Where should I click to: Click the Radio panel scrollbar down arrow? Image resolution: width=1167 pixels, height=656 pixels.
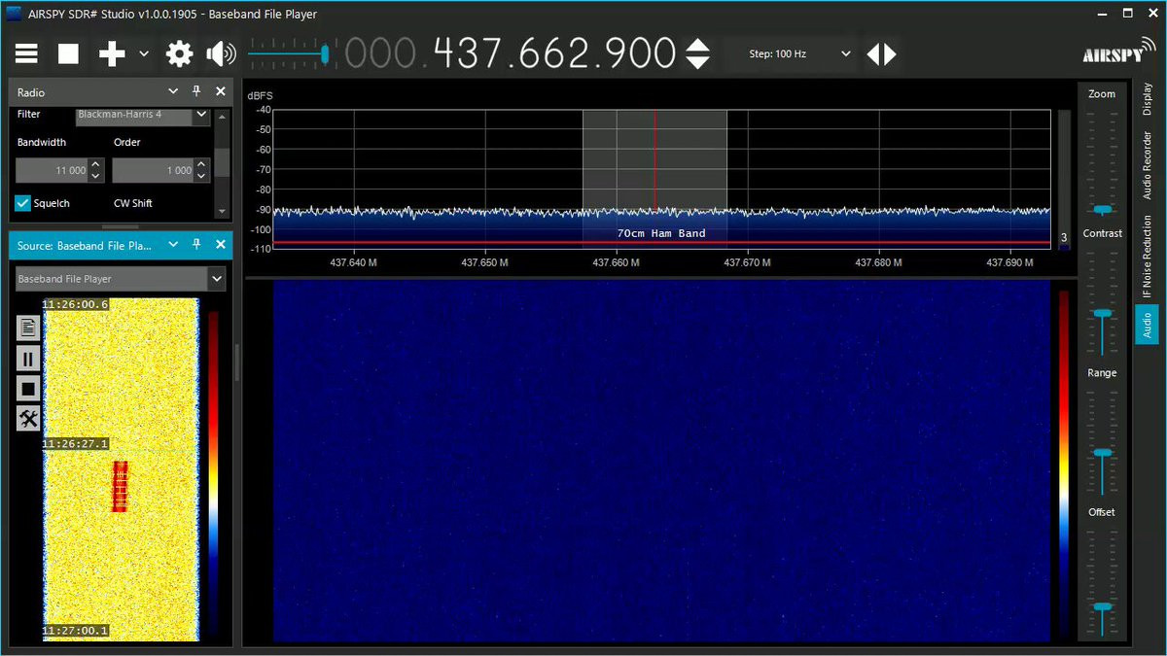(x=222, y=211)
